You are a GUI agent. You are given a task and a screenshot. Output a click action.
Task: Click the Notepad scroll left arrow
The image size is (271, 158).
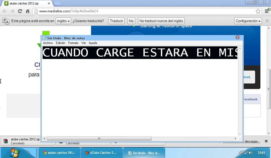click(44, 139)
